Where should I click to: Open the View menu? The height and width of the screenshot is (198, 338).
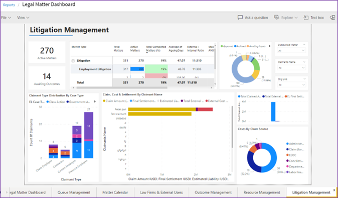(23, 18)
